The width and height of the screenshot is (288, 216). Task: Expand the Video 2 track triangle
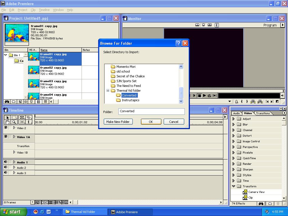coord(14,128)
